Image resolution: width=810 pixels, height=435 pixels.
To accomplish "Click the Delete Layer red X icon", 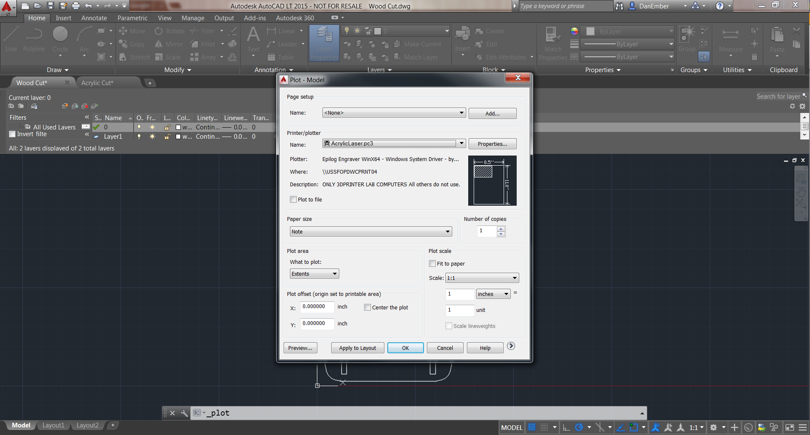I will 85,106.
